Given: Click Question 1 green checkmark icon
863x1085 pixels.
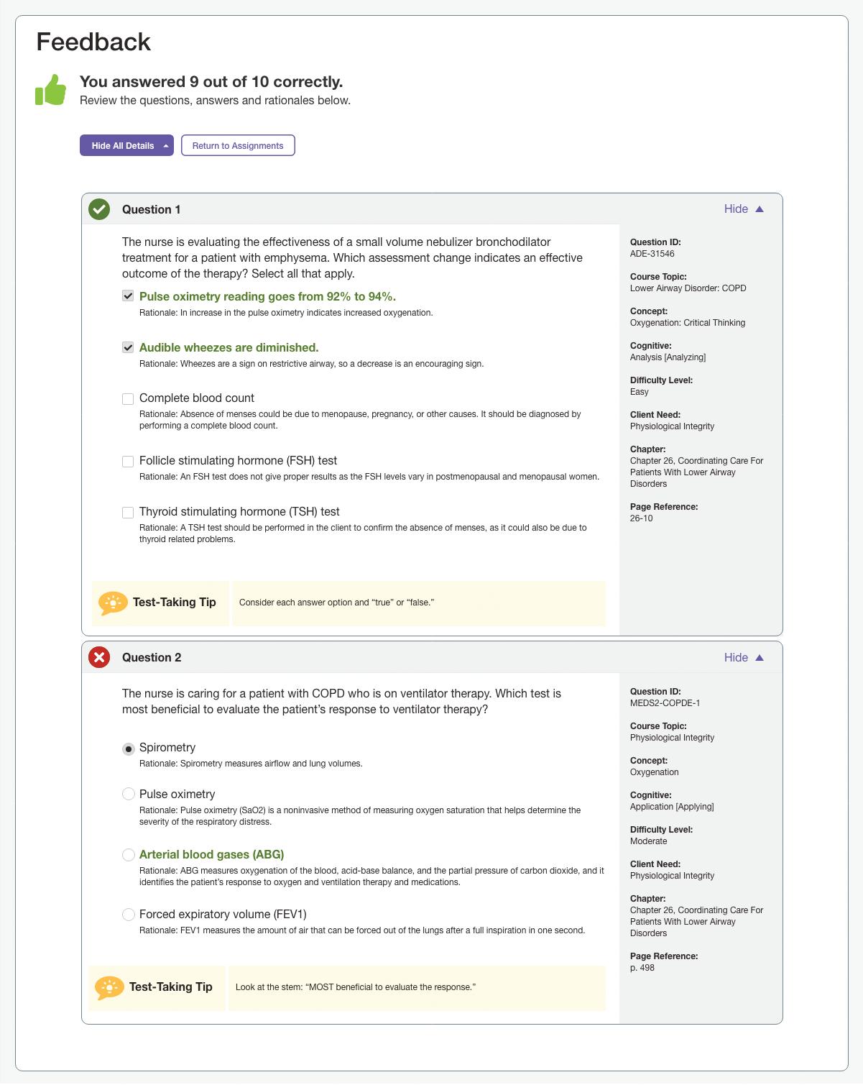Looking at the screenshot, I should click(x=99, y=209).
